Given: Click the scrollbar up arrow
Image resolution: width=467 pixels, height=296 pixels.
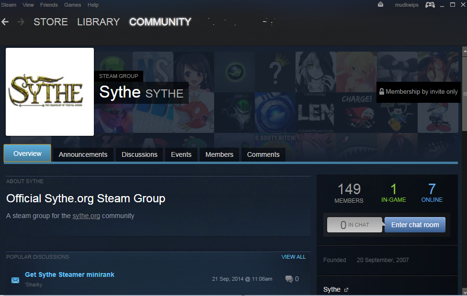Looking at the screenshot, I should click(464, 51).
